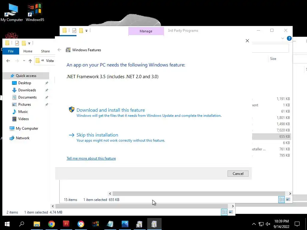Viewport: 307px width, 230px height.
Task: Click the pin icon next to Documents
Action: 46,97
